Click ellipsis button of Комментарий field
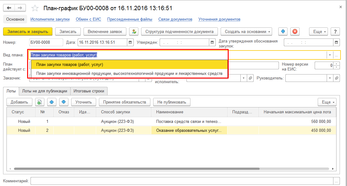 point(337,181)
